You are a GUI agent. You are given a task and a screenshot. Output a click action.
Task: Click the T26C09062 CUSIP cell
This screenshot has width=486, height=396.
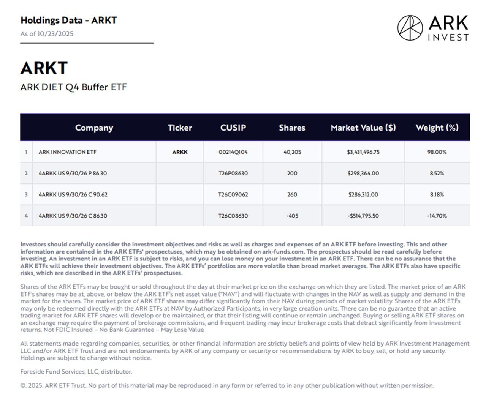233,194
